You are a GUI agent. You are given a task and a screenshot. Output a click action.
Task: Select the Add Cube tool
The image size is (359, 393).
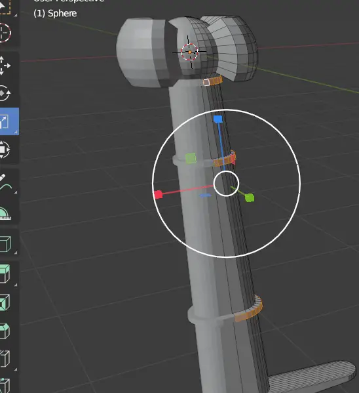5,243
